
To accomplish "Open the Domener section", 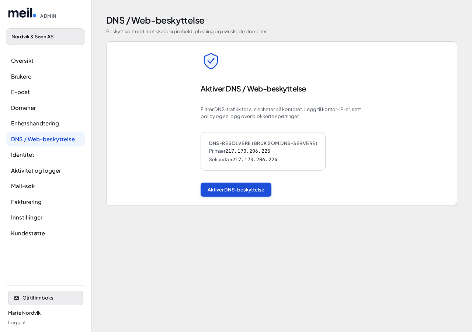I will [45, 108].
